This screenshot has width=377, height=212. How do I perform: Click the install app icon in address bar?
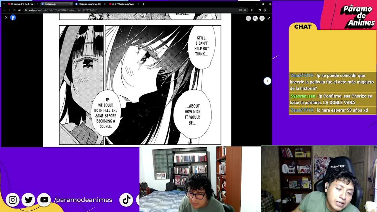240,10
